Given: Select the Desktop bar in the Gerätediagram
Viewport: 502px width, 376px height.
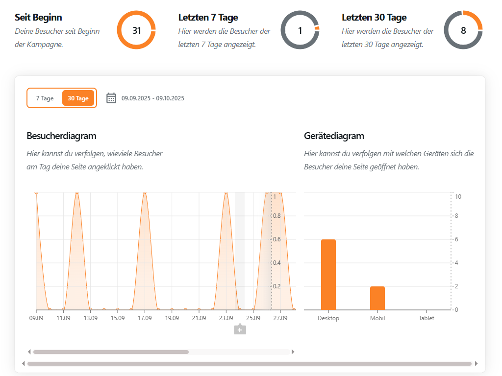Looking at the screenshot, I should click(328, 274).
